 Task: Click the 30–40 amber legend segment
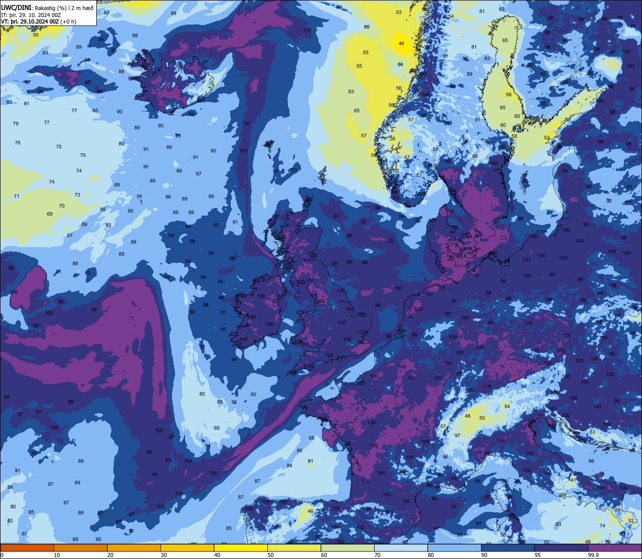tap(187, 547)
